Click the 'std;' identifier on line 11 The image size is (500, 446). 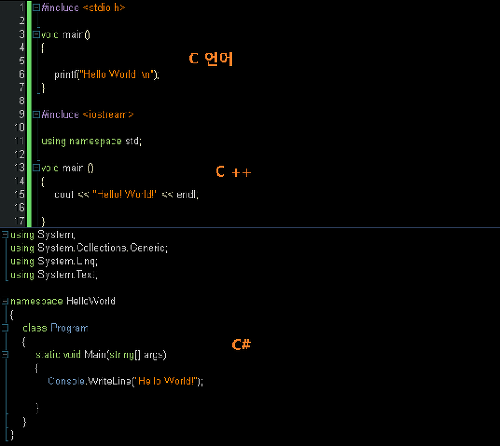pyautogui.click(x=133, y=141)
